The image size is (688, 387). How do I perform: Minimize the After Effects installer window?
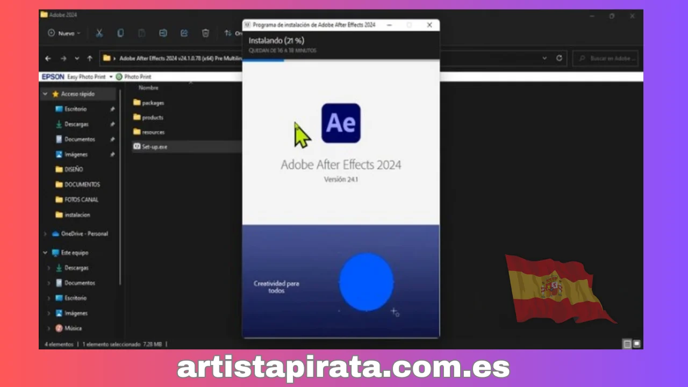click(x=389, y=25)
